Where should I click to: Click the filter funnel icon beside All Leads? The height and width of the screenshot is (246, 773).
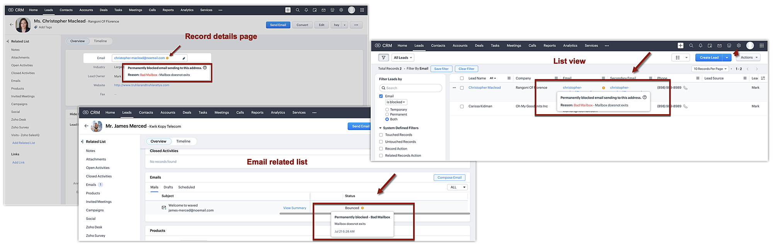point(383,58)
